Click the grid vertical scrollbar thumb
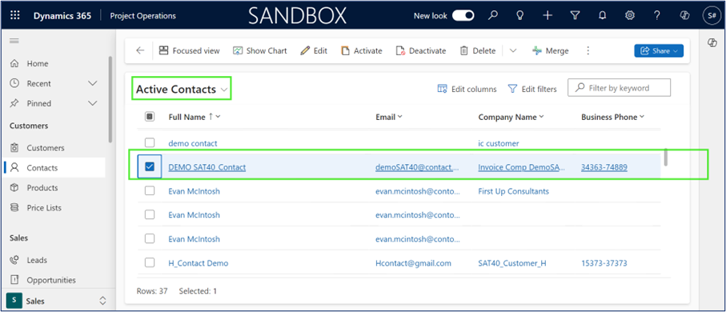The width and height of the screenshot is (726, 312). 666,157
